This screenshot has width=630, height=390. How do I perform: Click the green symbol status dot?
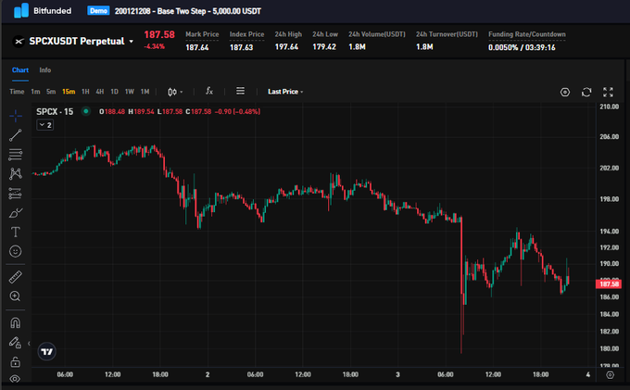click(85, 111)
